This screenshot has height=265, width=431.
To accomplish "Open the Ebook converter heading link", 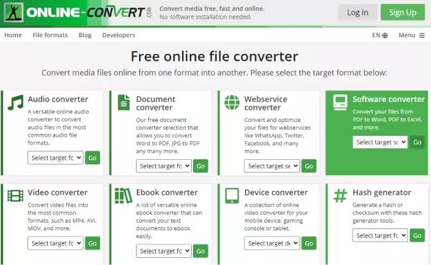I will click(x=167, y=192).
